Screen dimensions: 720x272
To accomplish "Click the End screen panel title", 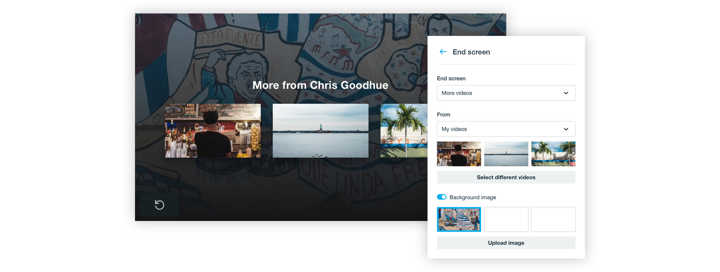I will pyautogui.click(x=471, y=52).
